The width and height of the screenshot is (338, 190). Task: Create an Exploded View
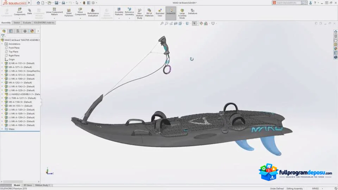pos(160,13)
